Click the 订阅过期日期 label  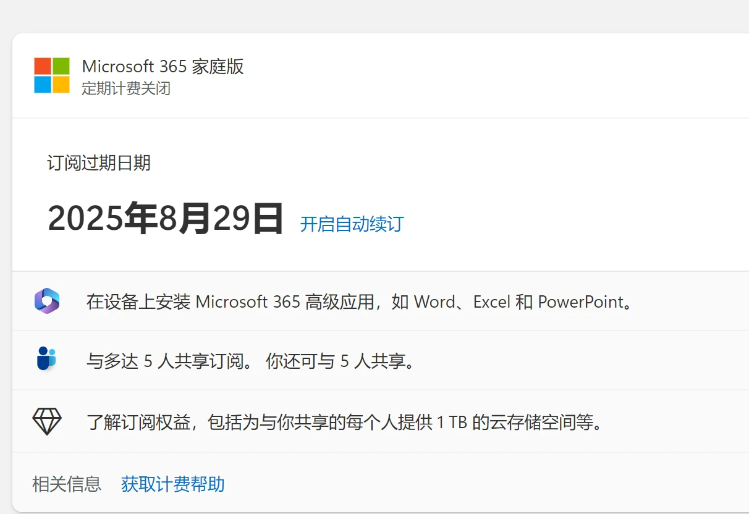tap(99, 163)
